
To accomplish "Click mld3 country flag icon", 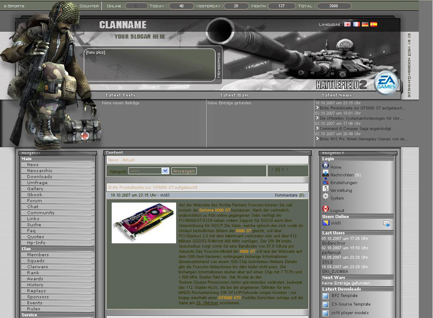I will coord(326,223).
